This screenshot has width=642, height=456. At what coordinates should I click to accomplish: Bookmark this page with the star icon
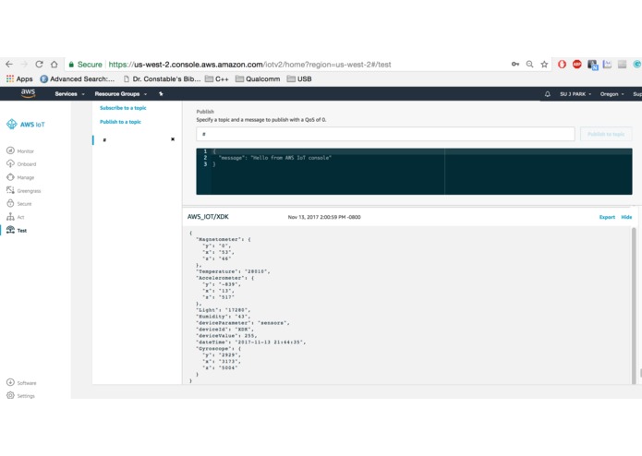(544, 65)
